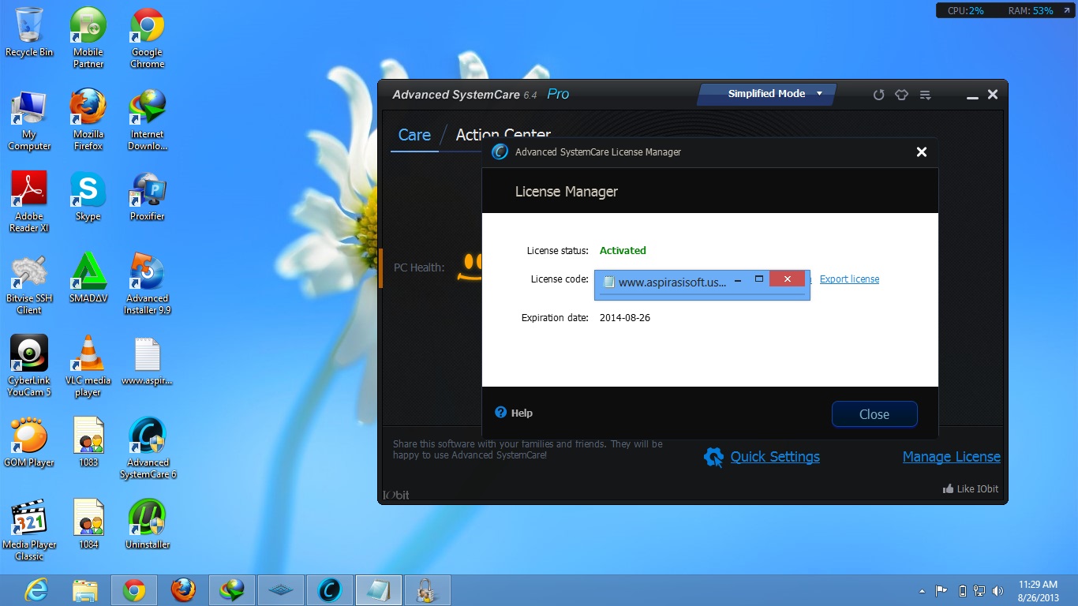This screenshot has width=1078, height=606.
Task: Open the Manage License link
Action: [951, 457]
